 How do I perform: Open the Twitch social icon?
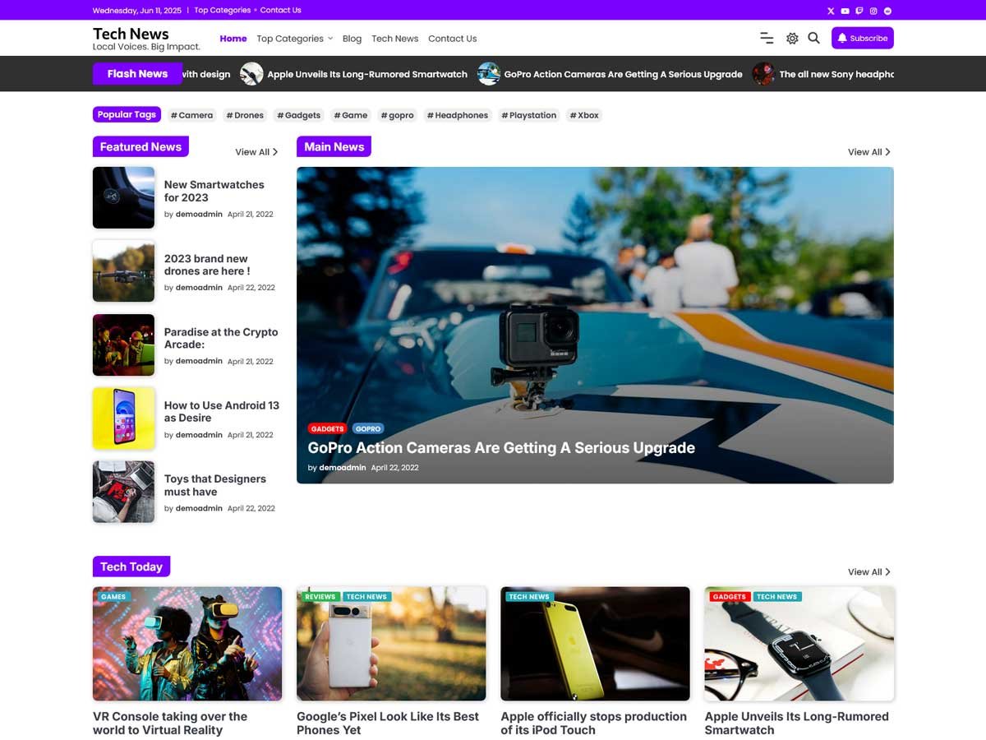click(x=859, y=11)
